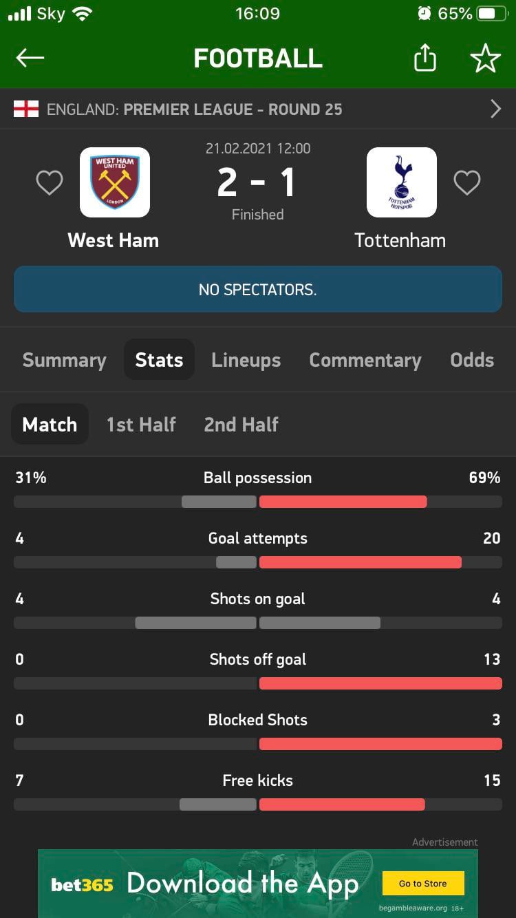Image resolution: width=516 pixels, height=918 pixels.
Task: Switch to the Lineups tab
Action: click(x=246, y=359)
